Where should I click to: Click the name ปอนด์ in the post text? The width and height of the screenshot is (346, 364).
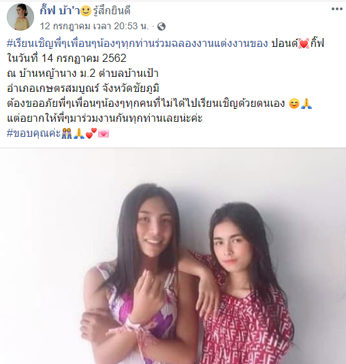pos(285,44)
